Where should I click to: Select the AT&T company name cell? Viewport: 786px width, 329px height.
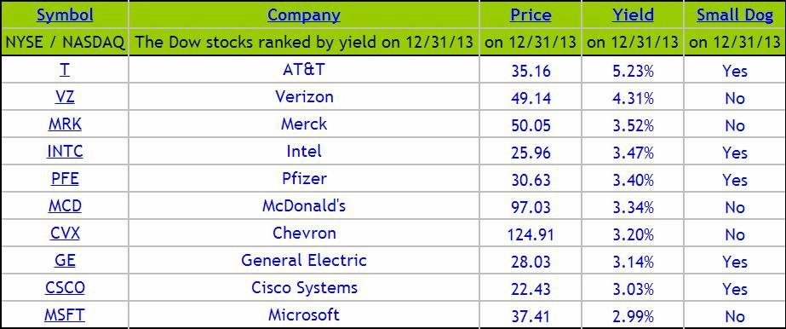(304, 70)
